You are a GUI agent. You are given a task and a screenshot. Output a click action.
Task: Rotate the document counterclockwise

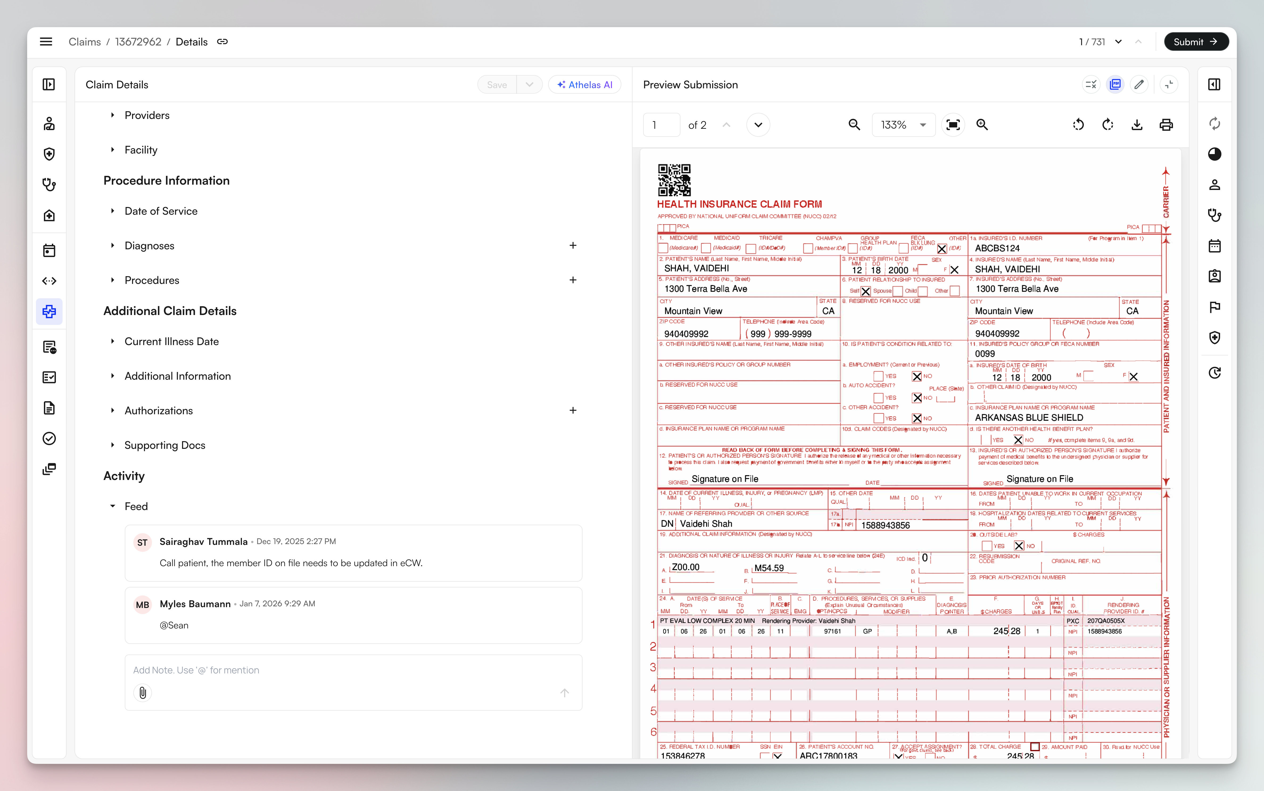[x=1078, y=125]
